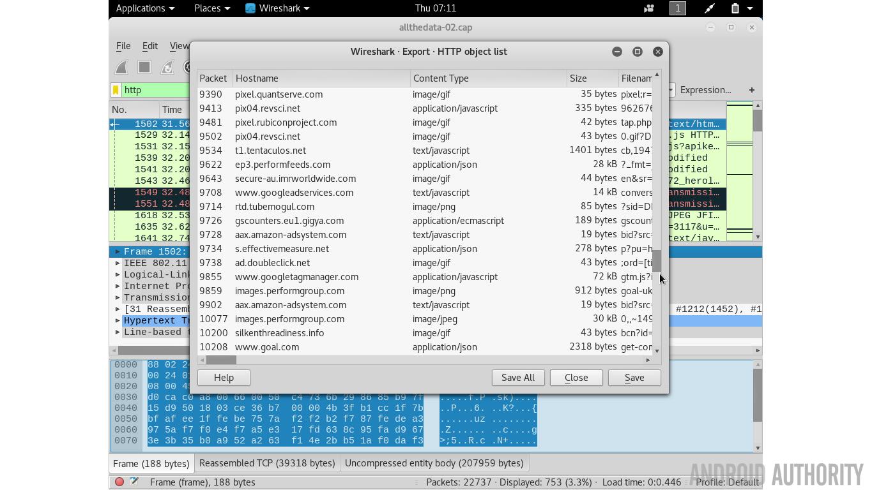Image resolution: width=872 pixels, height=490 pixels.
Task: Expand the Internet Protocol tree row
Action: pos(118,286)
